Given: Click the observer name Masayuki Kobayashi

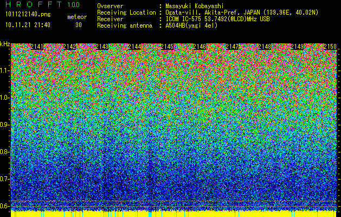Looking at the screenshot, I should (195, 6).
